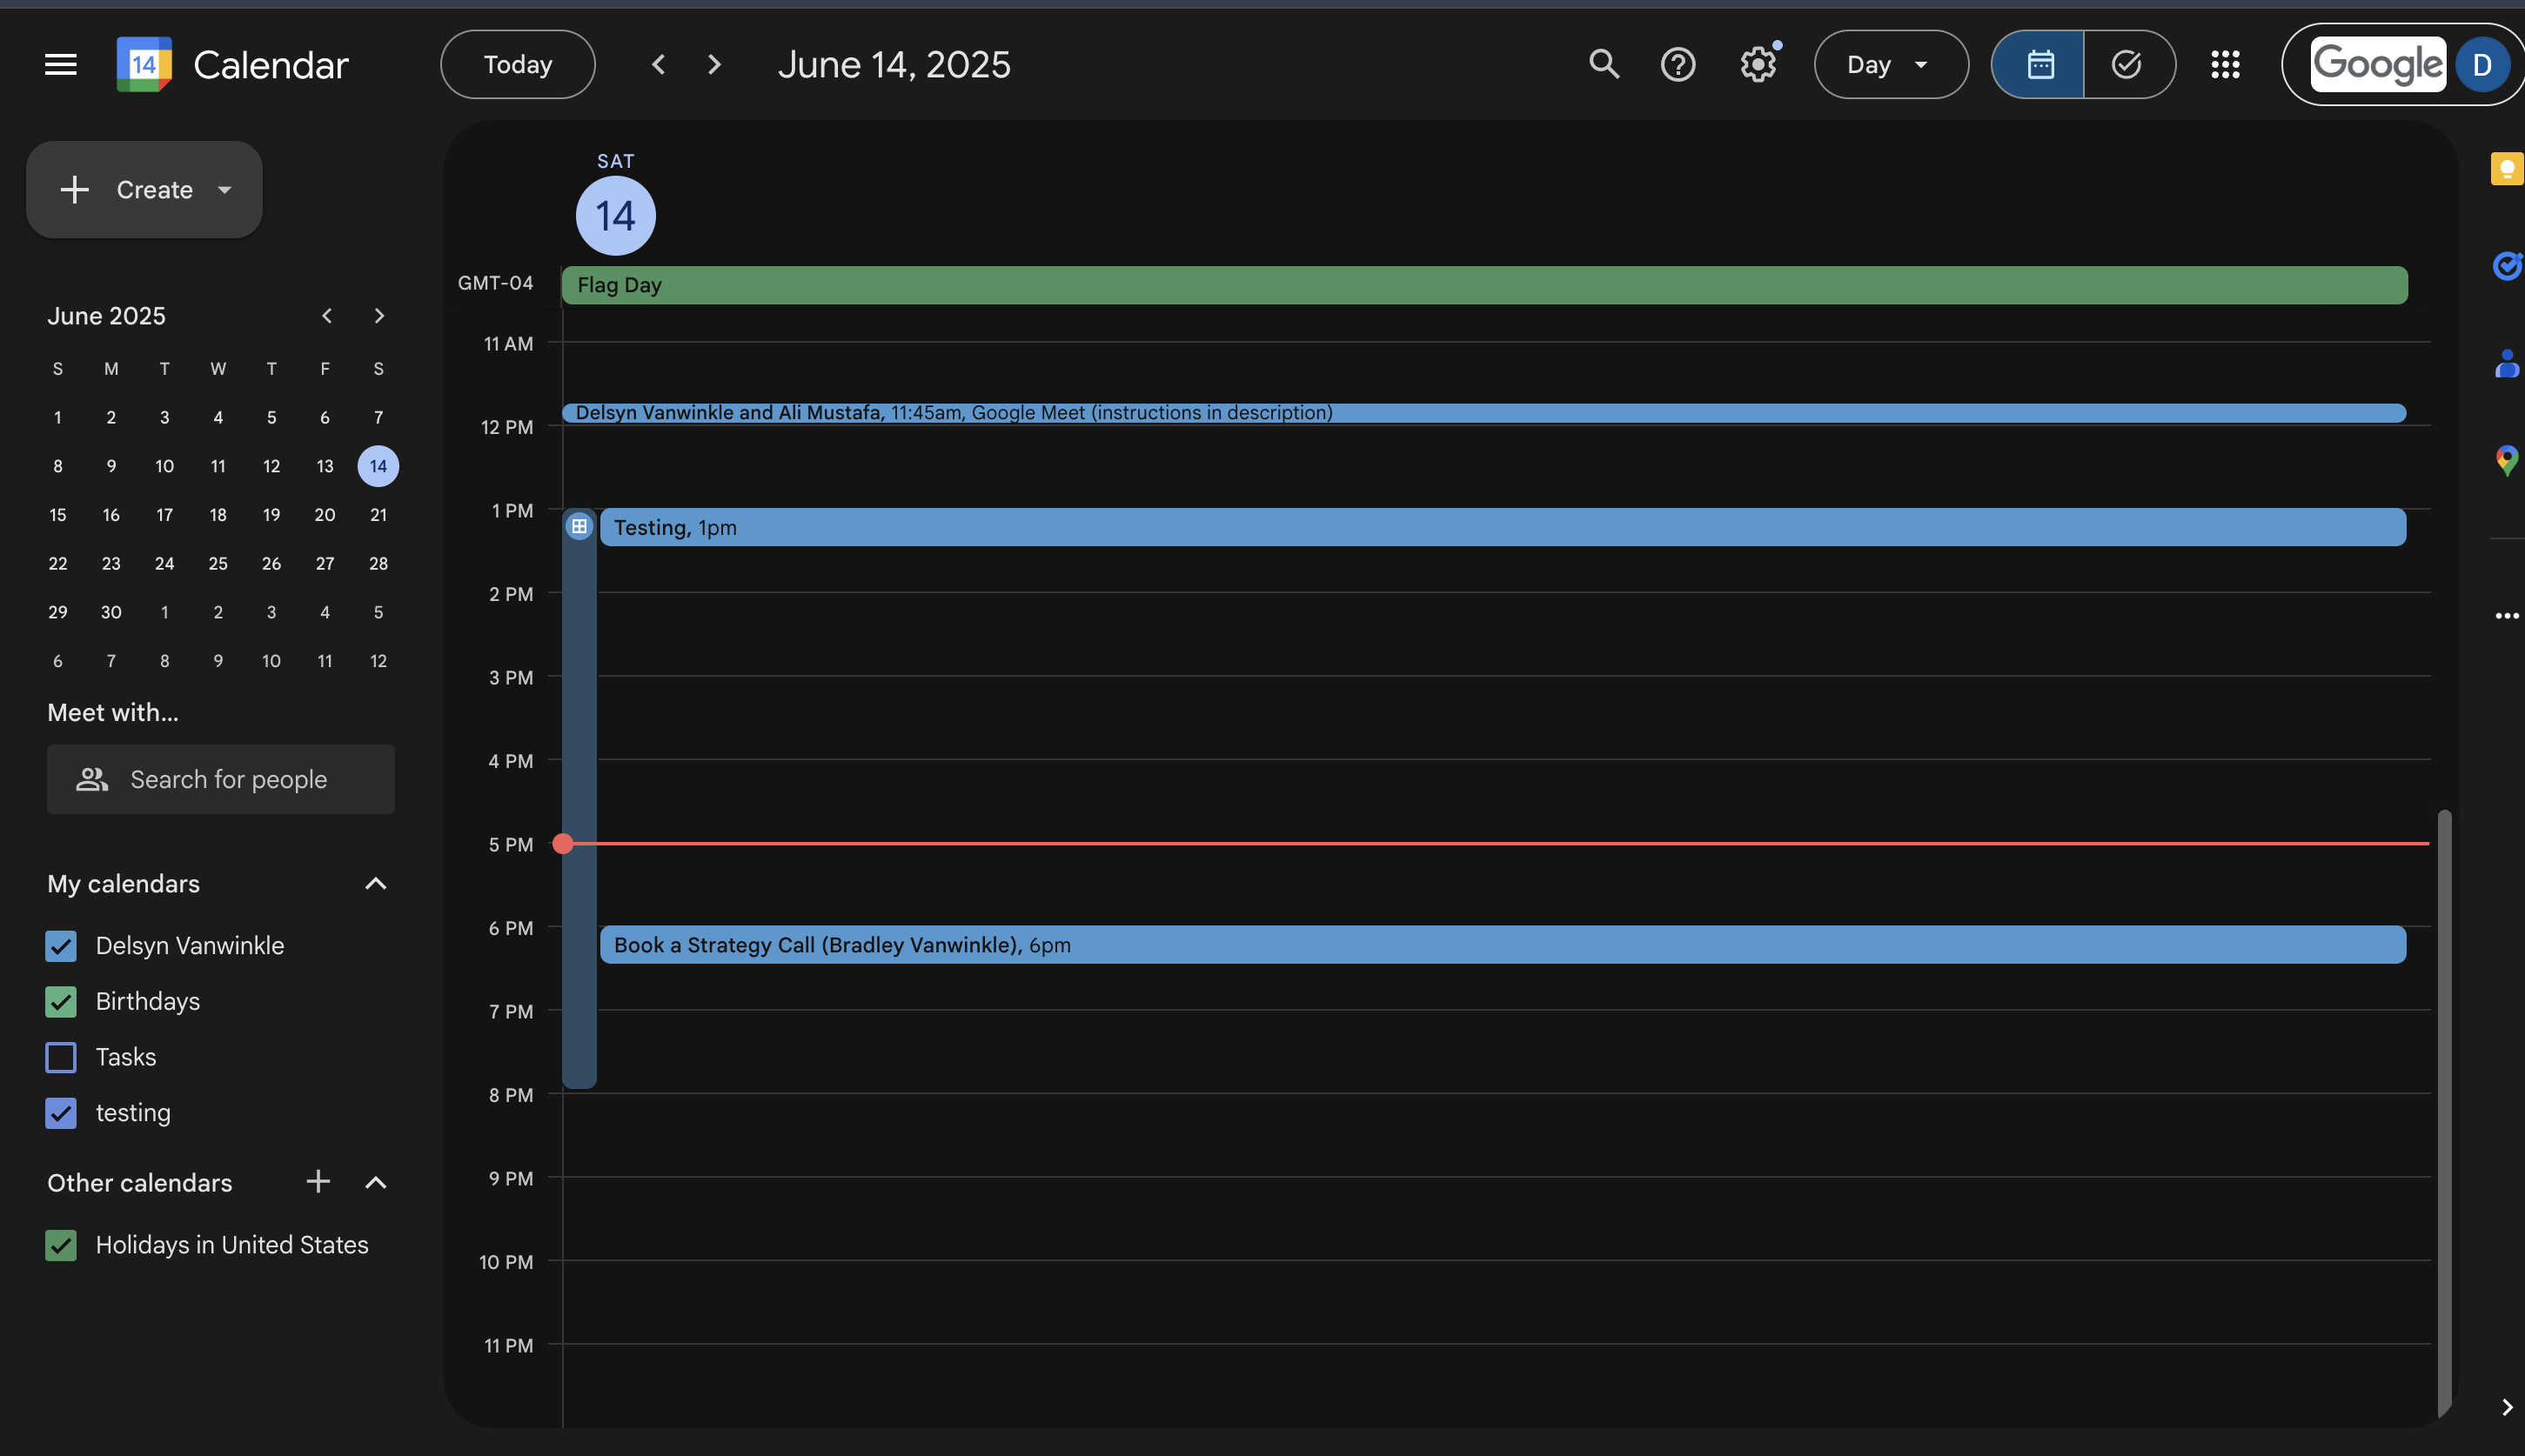Select June 1 in mini calendar
The image size is (2525, 1456).
[58, 418]
